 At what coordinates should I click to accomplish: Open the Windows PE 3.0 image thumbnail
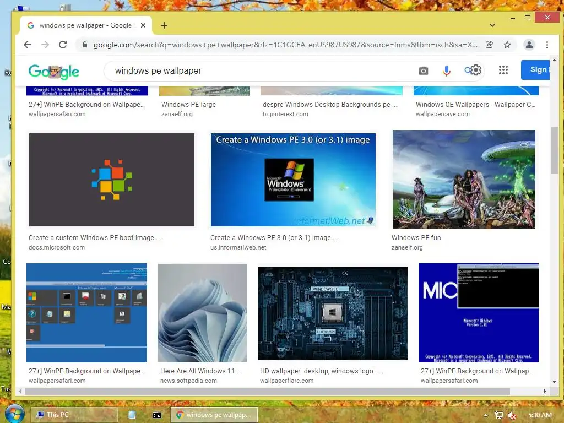[x=293, y=180]
